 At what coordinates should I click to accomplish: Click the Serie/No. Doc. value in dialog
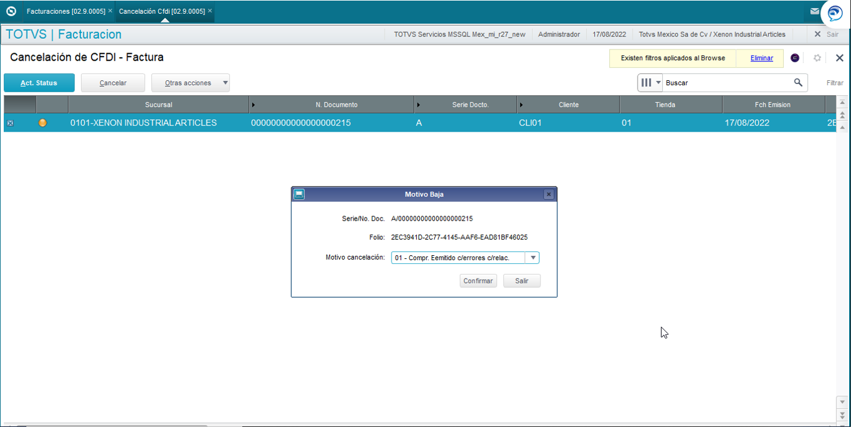432,219
